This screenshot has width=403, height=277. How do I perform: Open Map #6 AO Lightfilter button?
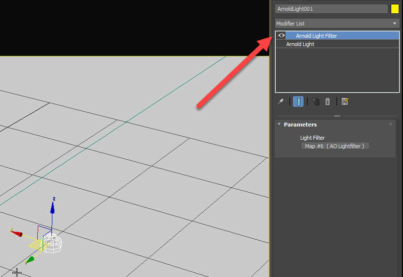[335, 146]
